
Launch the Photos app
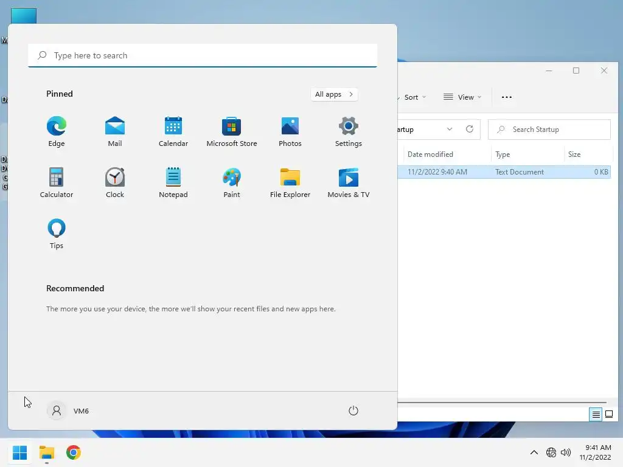click(x=290, y=132)
